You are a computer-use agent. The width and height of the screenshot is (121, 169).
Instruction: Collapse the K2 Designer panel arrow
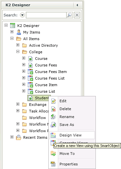77,5
